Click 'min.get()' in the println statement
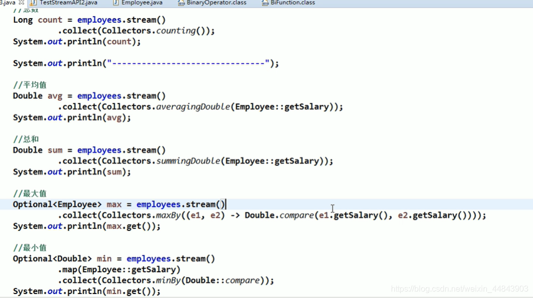Viewport: 533px width, 298px height. coord(129,291)
